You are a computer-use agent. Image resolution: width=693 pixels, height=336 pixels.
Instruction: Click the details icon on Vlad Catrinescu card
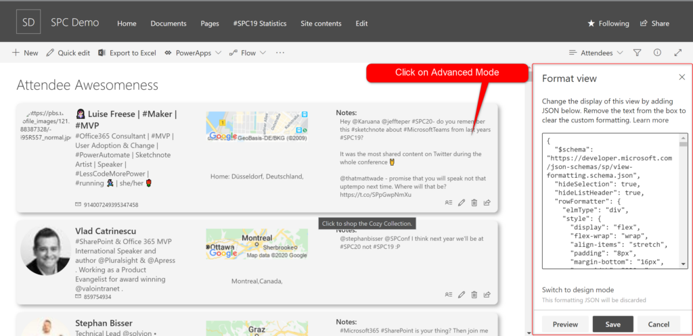[449, 295]
